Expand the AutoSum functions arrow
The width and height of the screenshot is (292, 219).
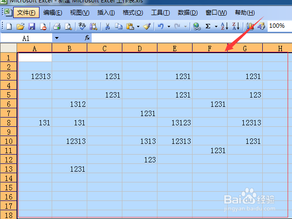coord(216,26)
